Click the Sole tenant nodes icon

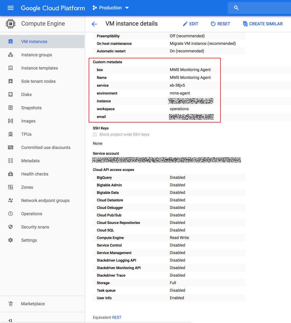point(11,81)
